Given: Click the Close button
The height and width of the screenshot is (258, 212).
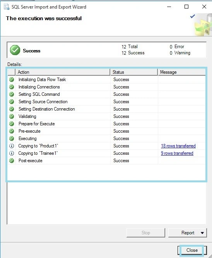Looking at the screenshot, I should 192,250.
